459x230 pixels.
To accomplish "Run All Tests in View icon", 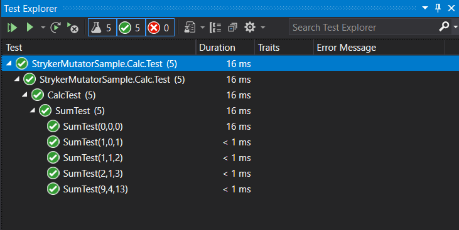I will point(13,28).
